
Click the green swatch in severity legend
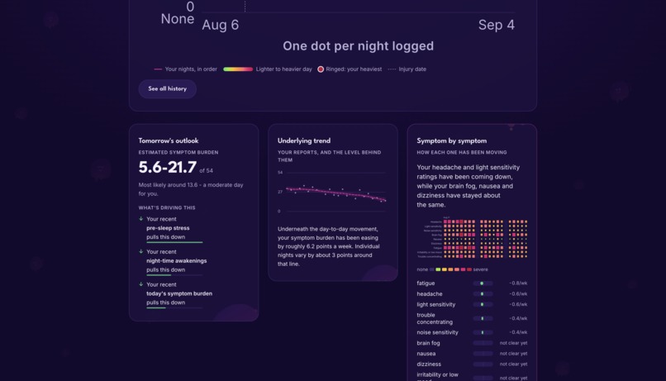pyautogui.click(x=438, y=269)
